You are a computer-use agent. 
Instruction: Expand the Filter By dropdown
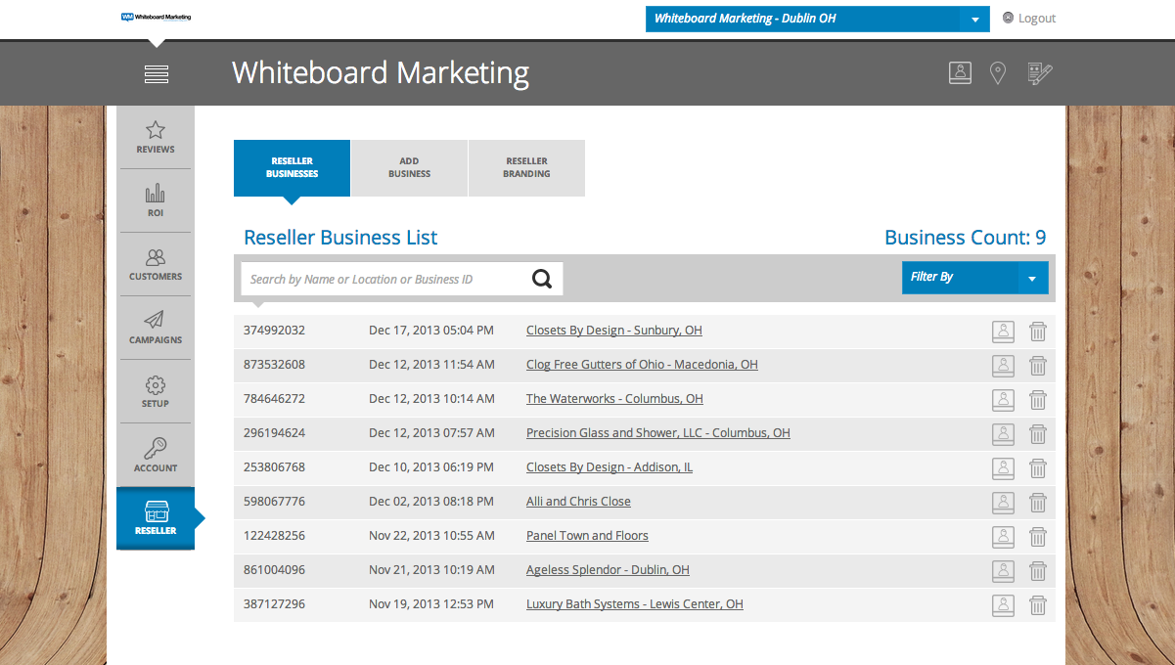[1031, 278]
